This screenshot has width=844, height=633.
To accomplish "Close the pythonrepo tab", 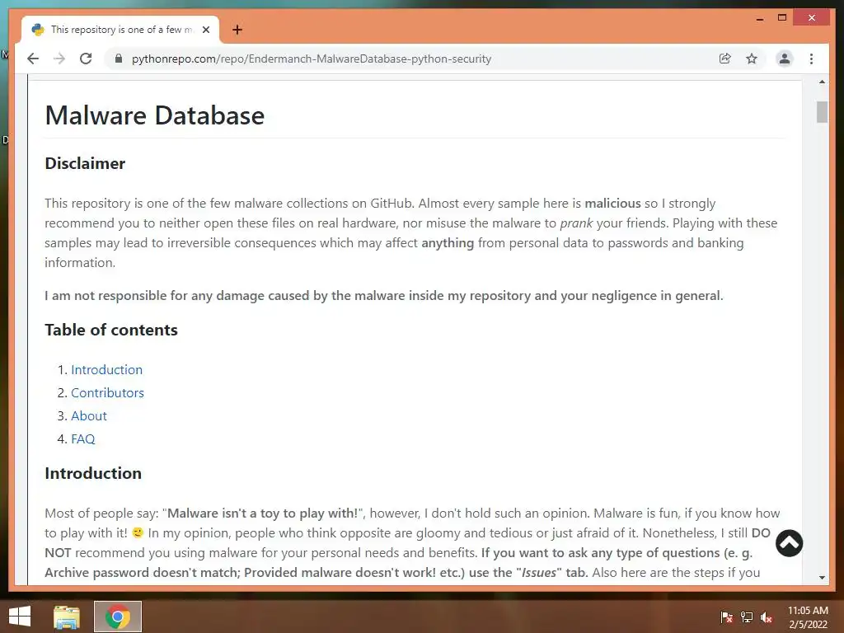I will 205,30.
